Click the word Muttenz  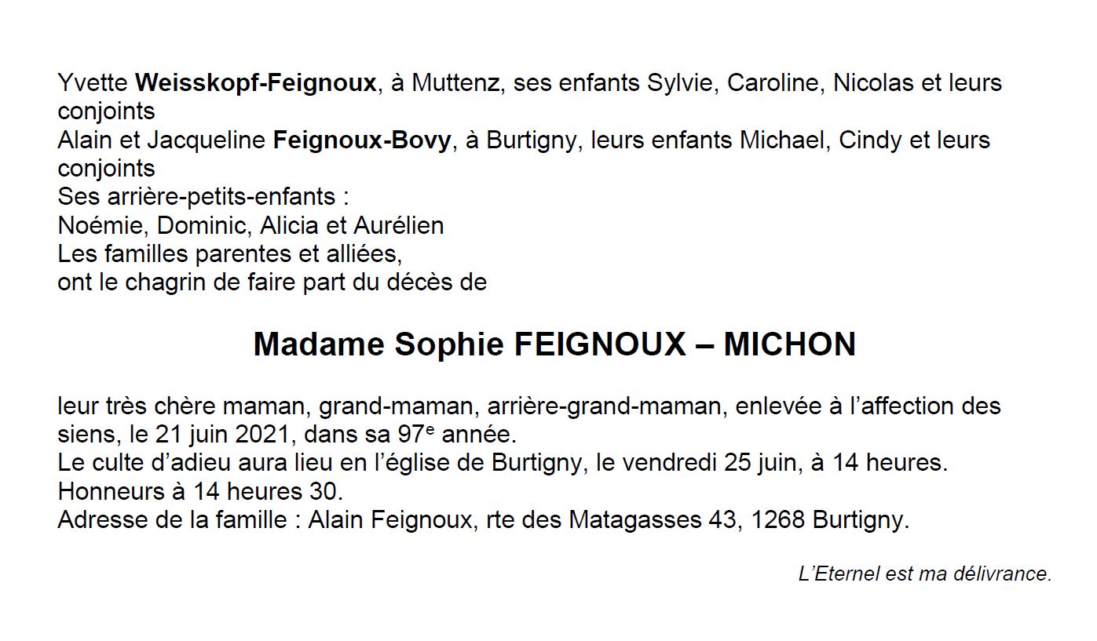tap(455, 83)
